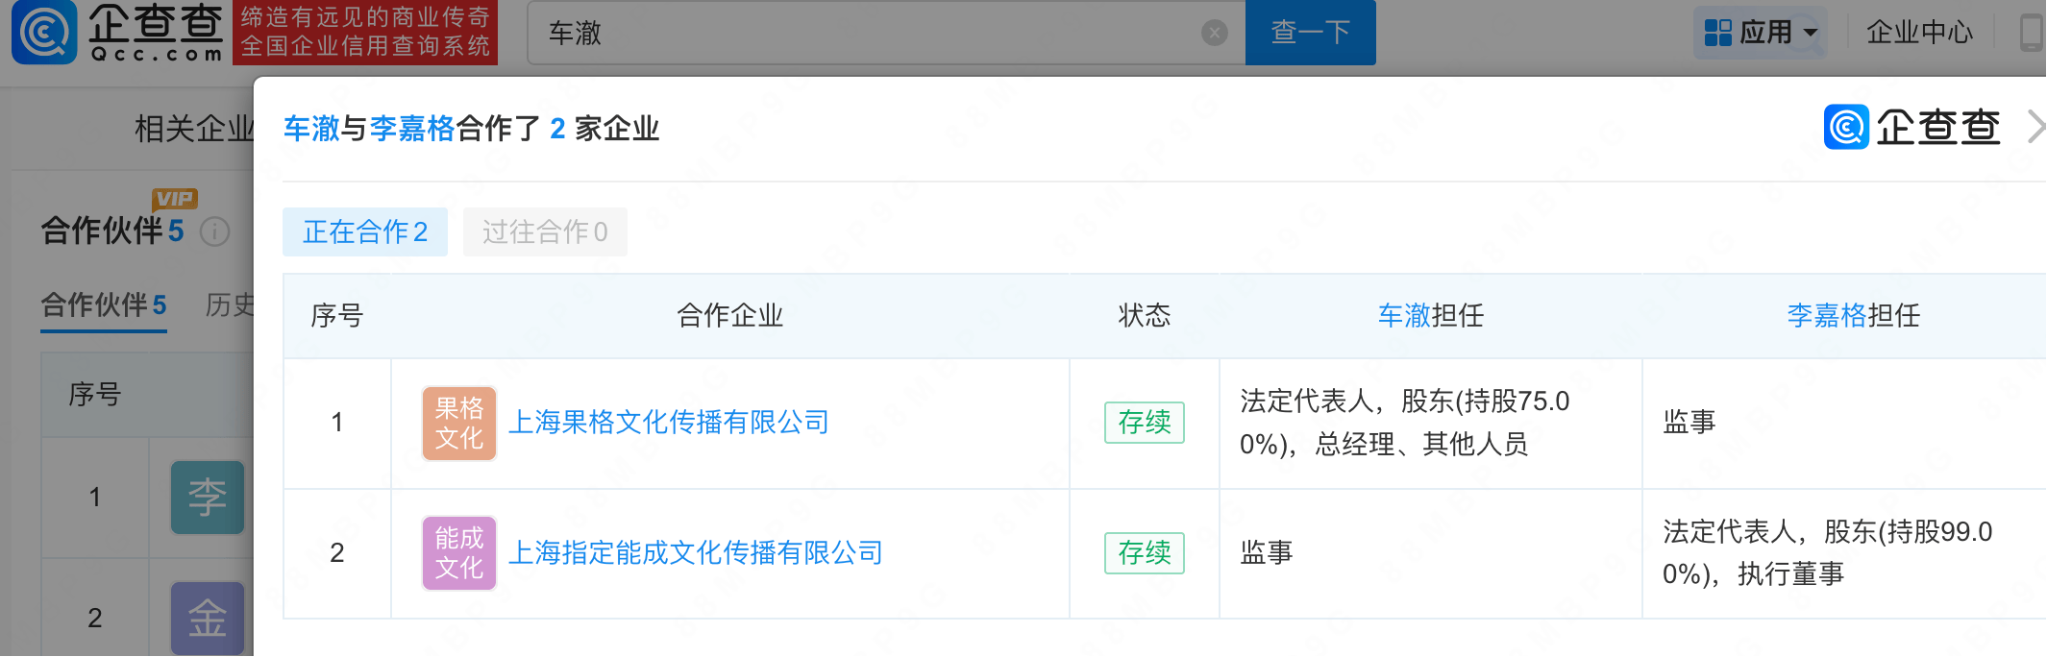
Task: Open the 应用 dropdown menu
Action: (x=1760, y=33)
